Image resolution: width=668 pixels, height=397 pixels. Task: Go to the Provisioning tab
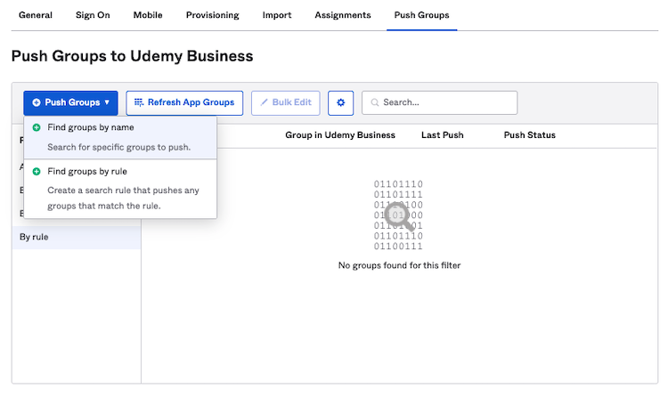tap(212, 15)
